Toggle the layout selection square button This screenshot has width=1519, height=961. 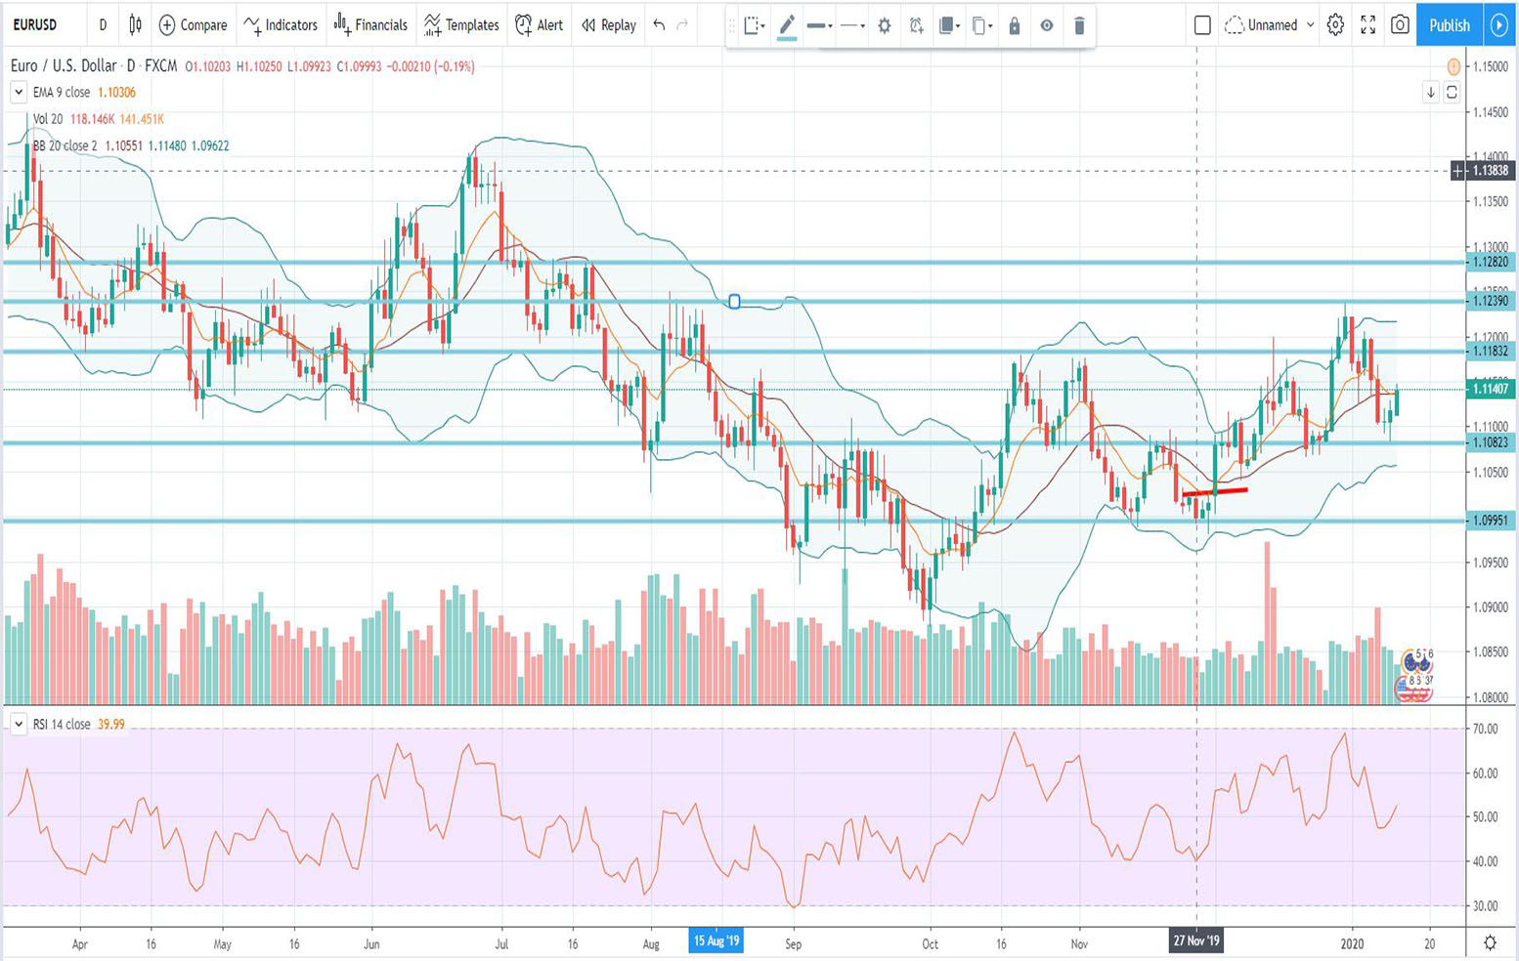click(x=1202, y=25)
